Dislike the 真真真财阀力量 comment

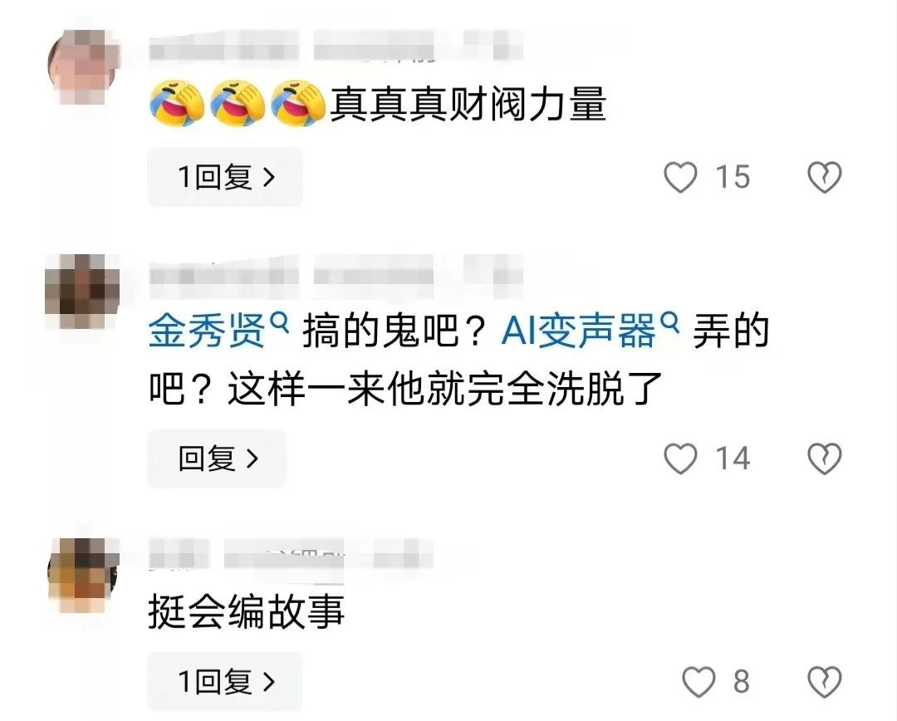(x=825, y=177)
